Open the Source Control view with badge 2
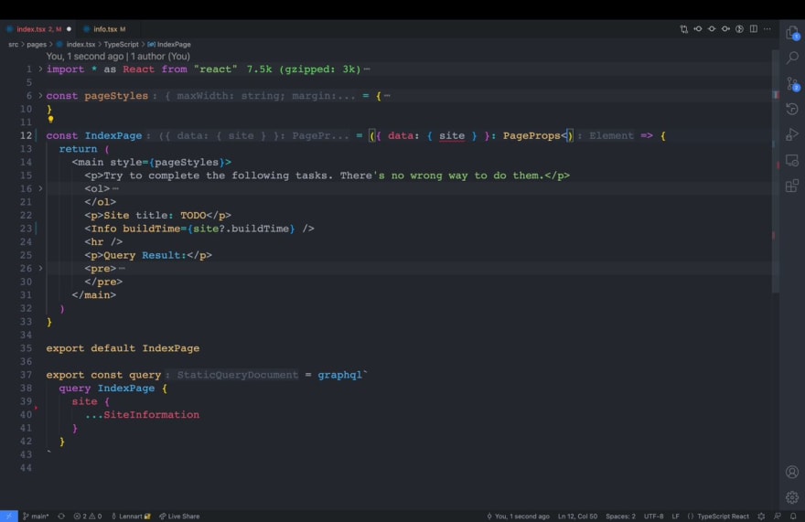The image size is (805, 522). 792,84
